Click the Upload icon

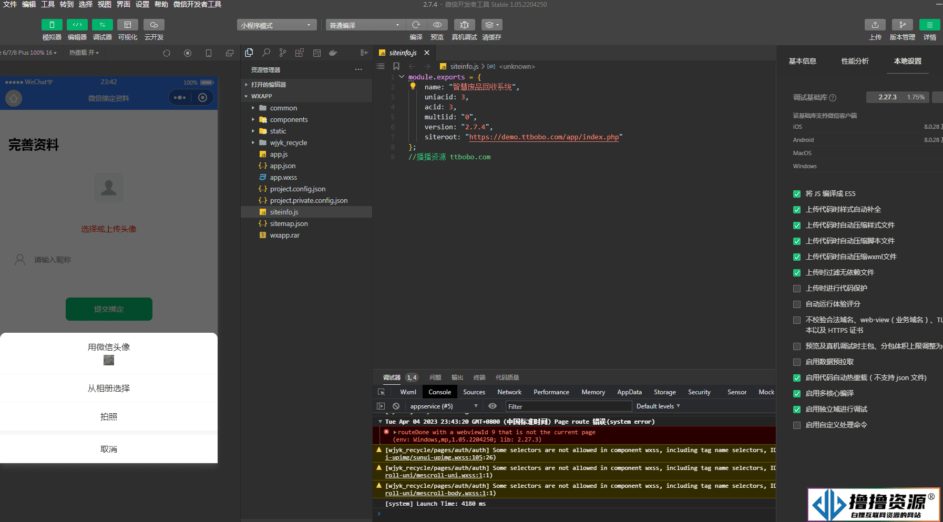pos(875,25)
